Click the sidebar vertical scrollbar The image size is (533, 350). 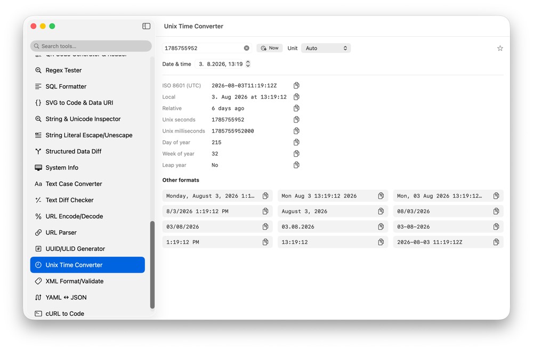tap(152, 265)
